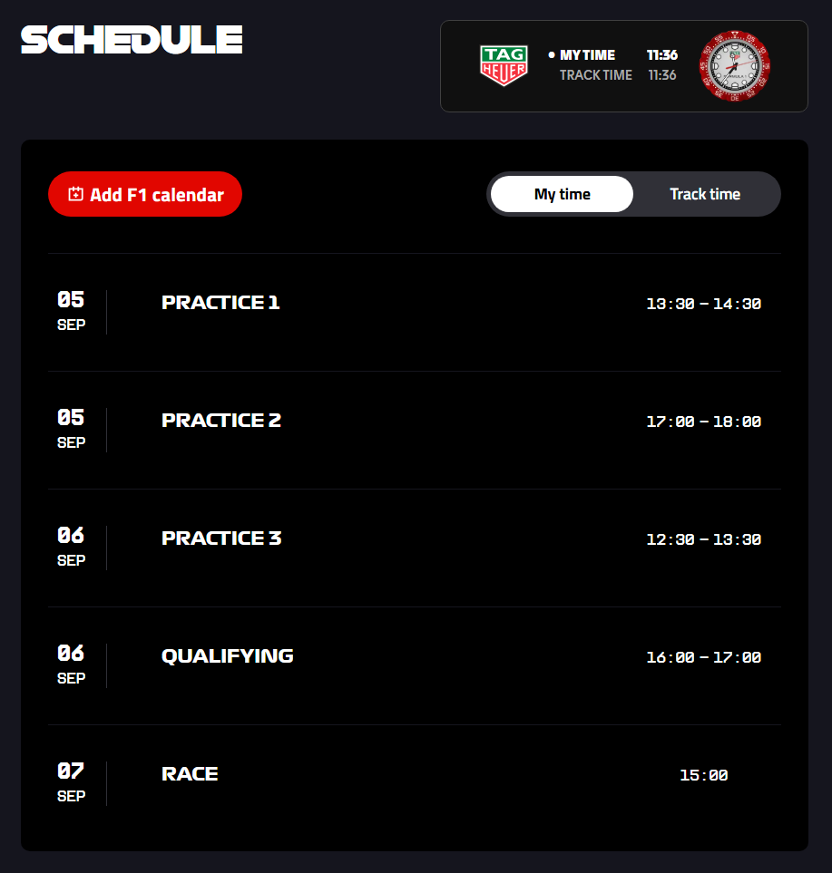Switch schedule to Track time
The width and height of the screenshot is (832, 873).
click(x=704, y=194)
